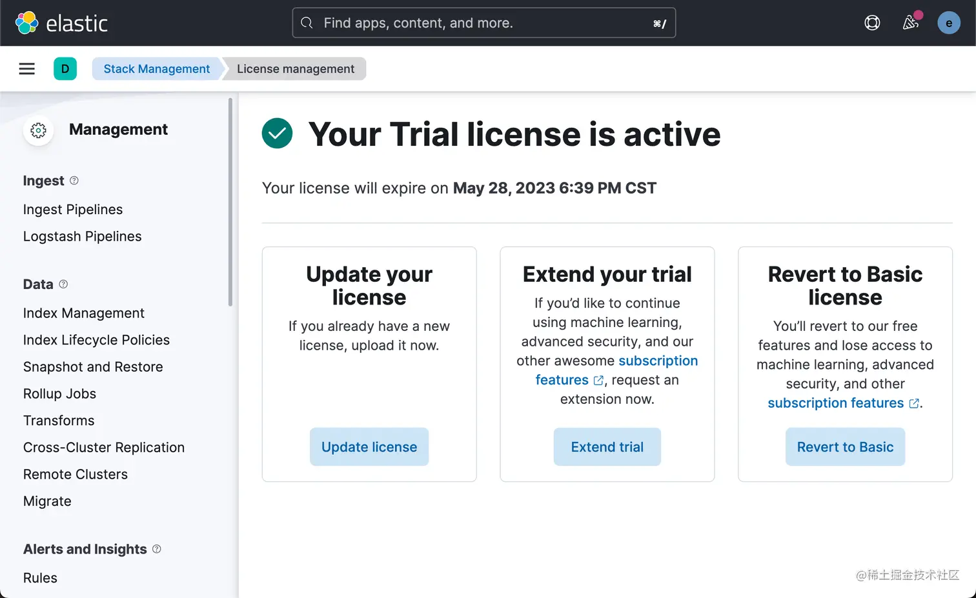The height and width of the screenshot is (598, 976).
Task: Open Transforms page
Action: 59,421
